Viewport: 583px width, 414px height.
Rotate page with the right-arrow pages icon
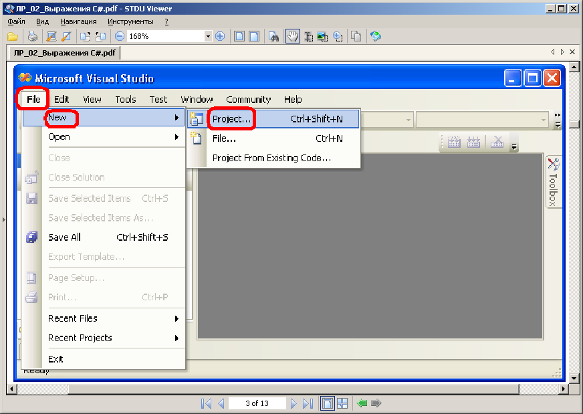tap(86, 37)
